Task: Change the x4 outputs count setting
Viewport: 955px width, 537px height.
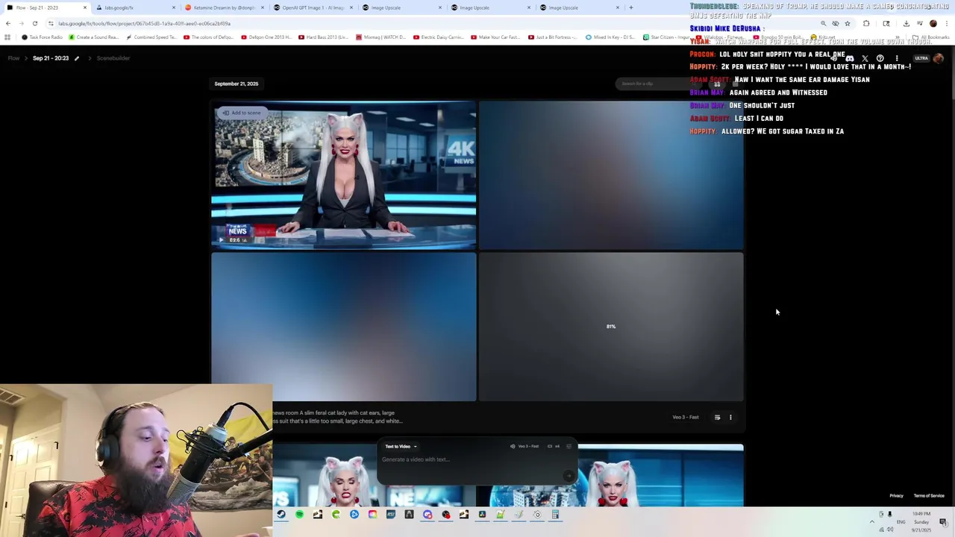Action: (x=554, y=446)
